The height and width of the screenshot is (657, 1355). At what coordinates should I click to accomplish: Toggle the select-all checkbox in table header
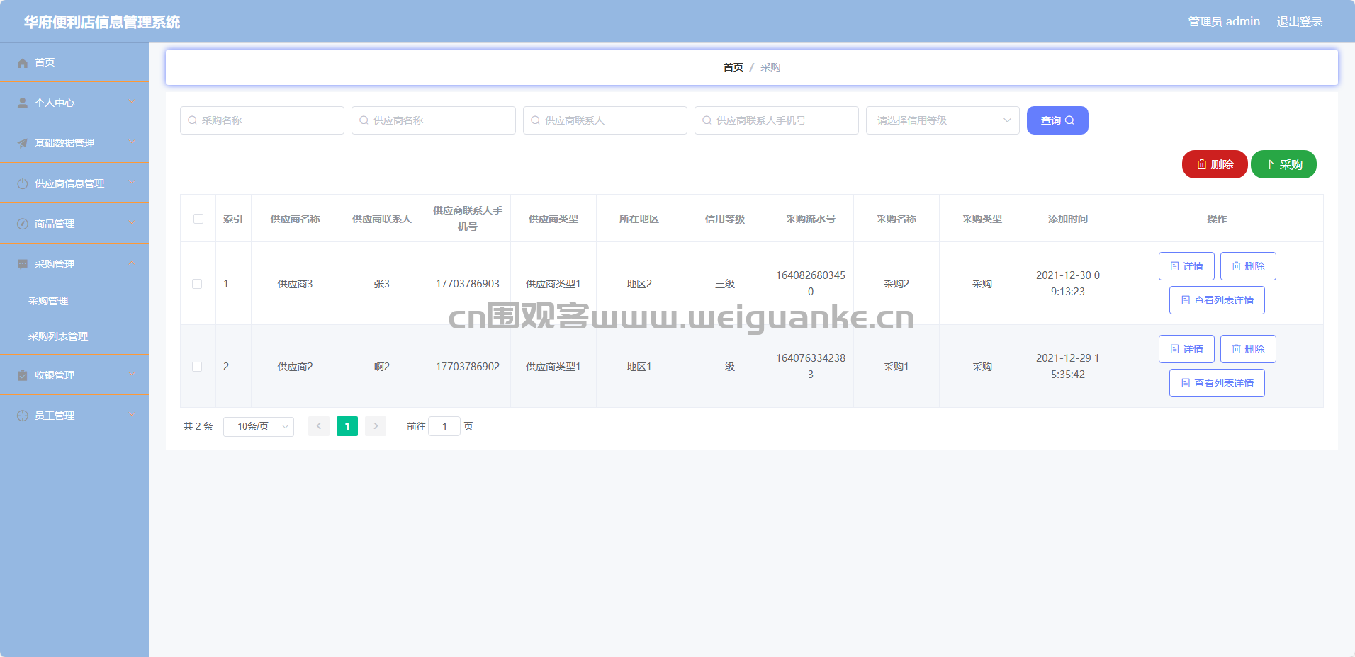[198, 219]
